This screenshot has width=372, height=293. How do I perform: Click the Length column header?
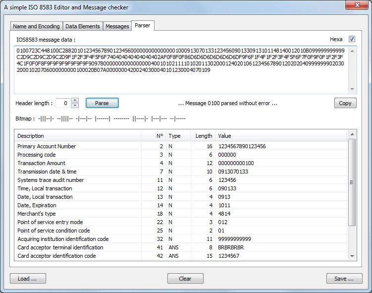[x=203, y=136]
